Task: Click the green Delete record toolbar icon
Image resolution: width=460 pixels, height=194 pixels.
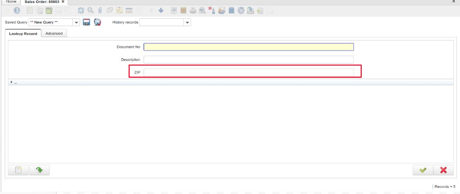Action: pyautogui.click(x=49, y=11)
